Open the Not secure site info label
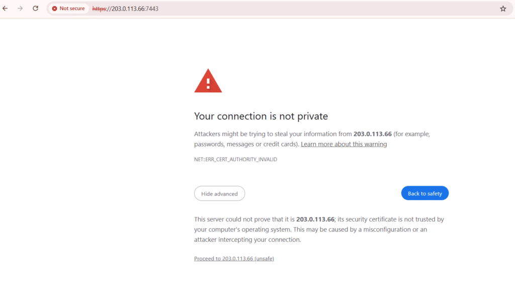Viewport: 515px width, 297px height. click(68, 9)
